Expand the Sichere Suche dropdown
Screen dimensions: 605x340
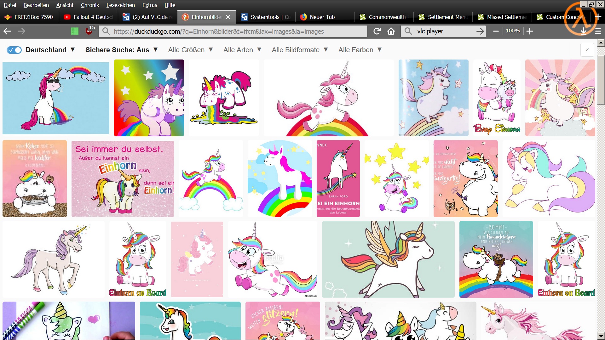coord(121,50)
